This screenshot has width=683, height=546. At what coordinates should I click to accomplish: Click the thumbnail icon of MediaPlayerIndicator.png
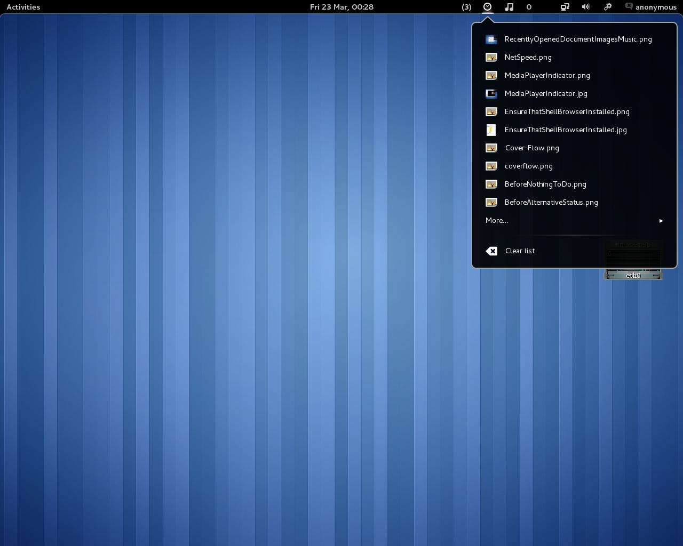(491, 76)
